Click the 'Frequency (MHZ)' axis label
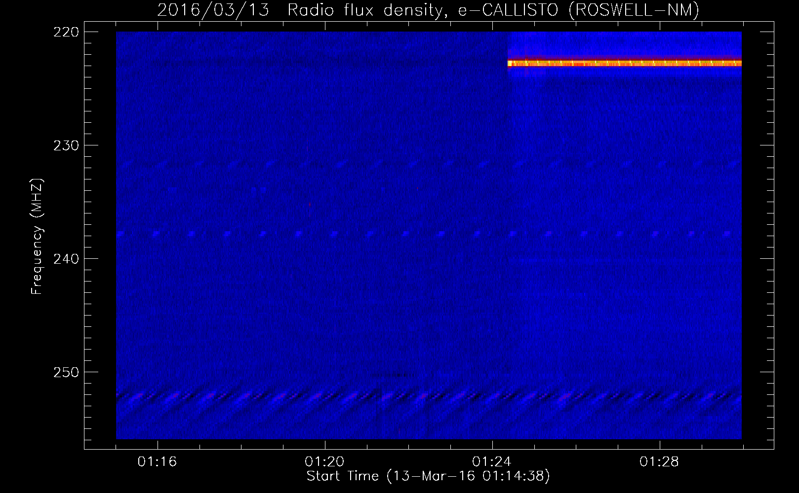799x493 pixels. click(37, 236)
